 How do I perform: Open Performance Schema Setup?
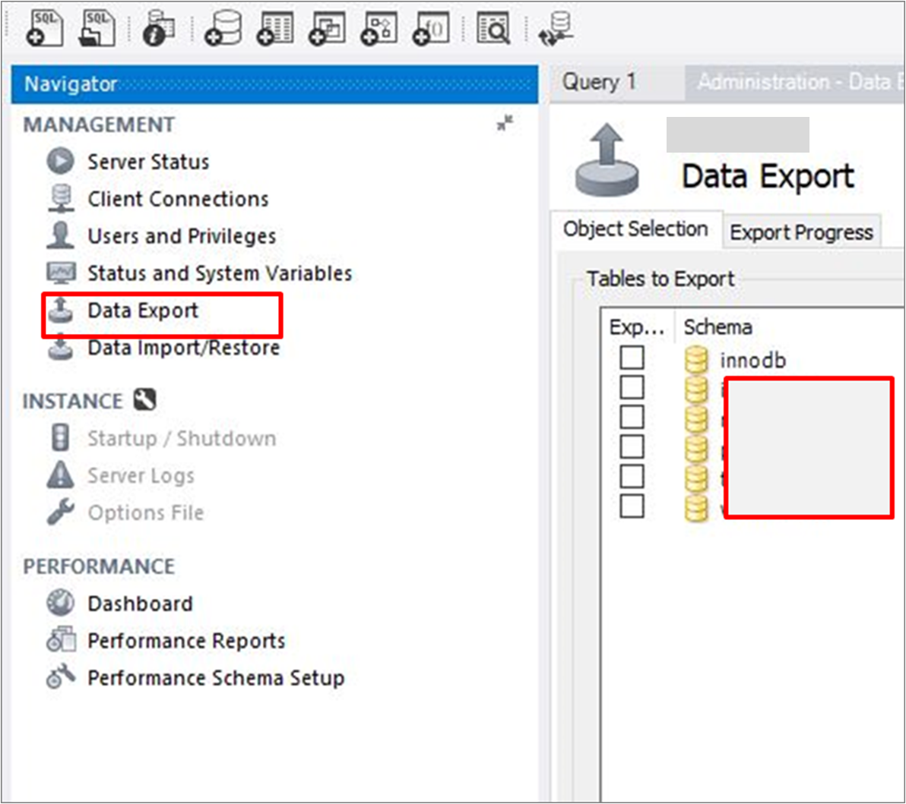click(216, 678)
